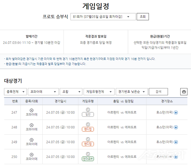
Task: Click the 언더오버 badge in row 250
Action: [88, 159]
